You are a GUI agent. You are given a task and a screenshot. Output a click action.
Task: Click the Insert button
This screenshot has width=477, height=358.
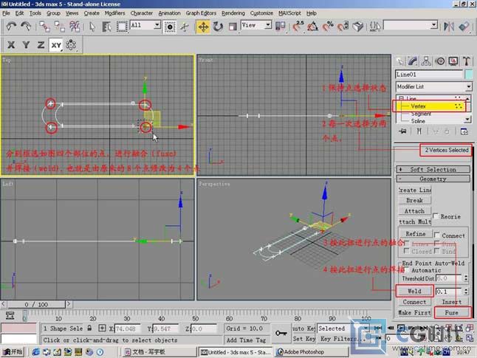451,302
